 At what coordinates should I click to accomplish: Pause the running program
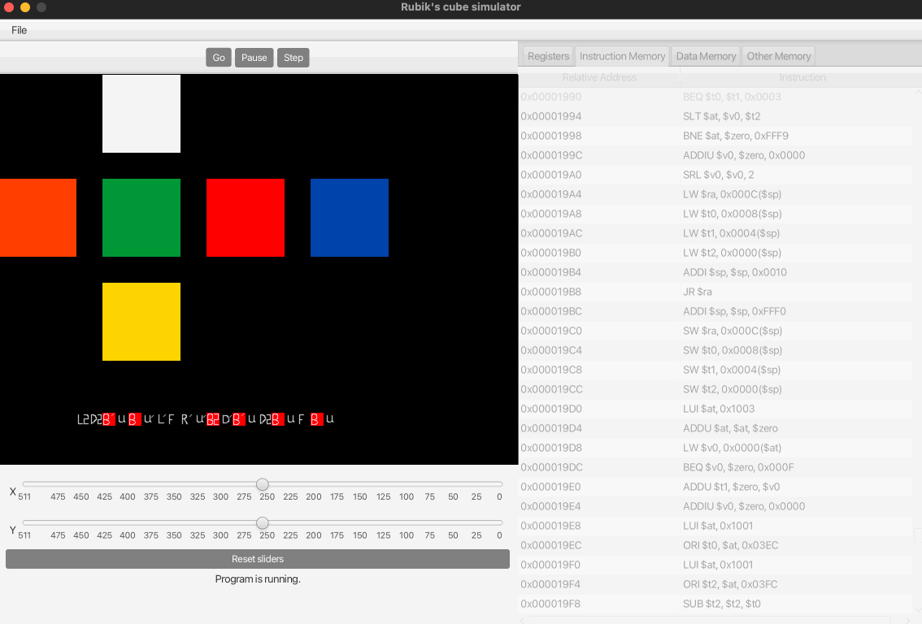254,57
